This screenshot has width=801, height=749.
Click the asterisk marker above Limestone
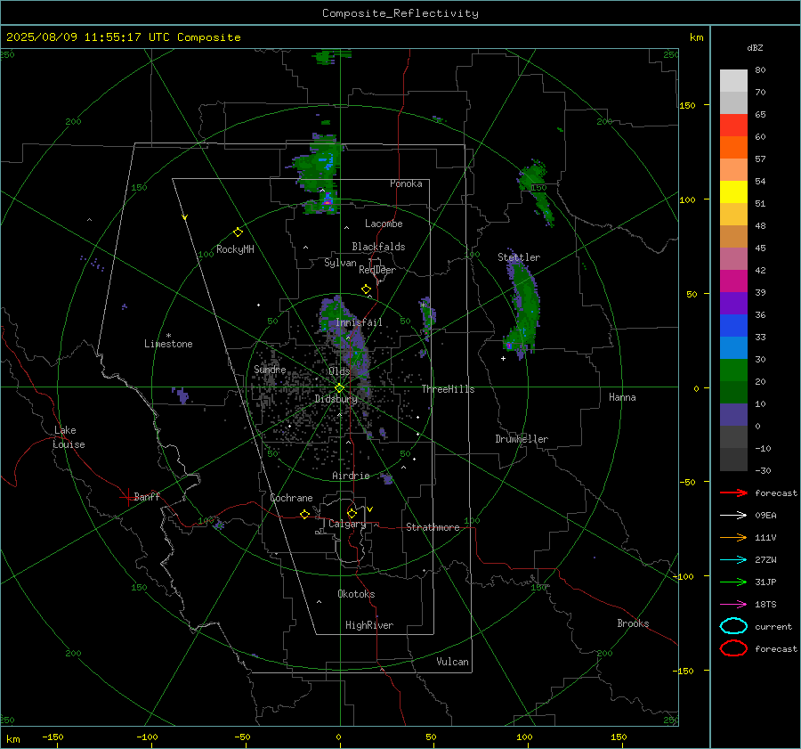click(168, 336)
